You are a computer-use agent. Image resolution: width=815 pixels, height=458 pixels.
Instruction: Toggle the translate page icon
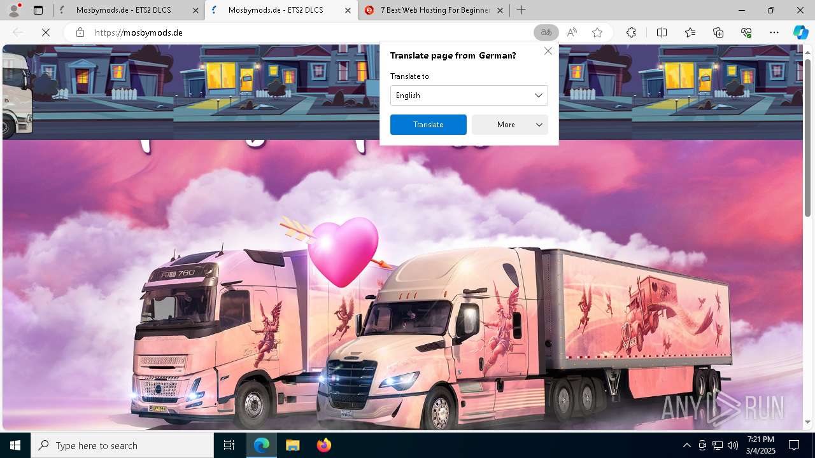tap(546, 32)
